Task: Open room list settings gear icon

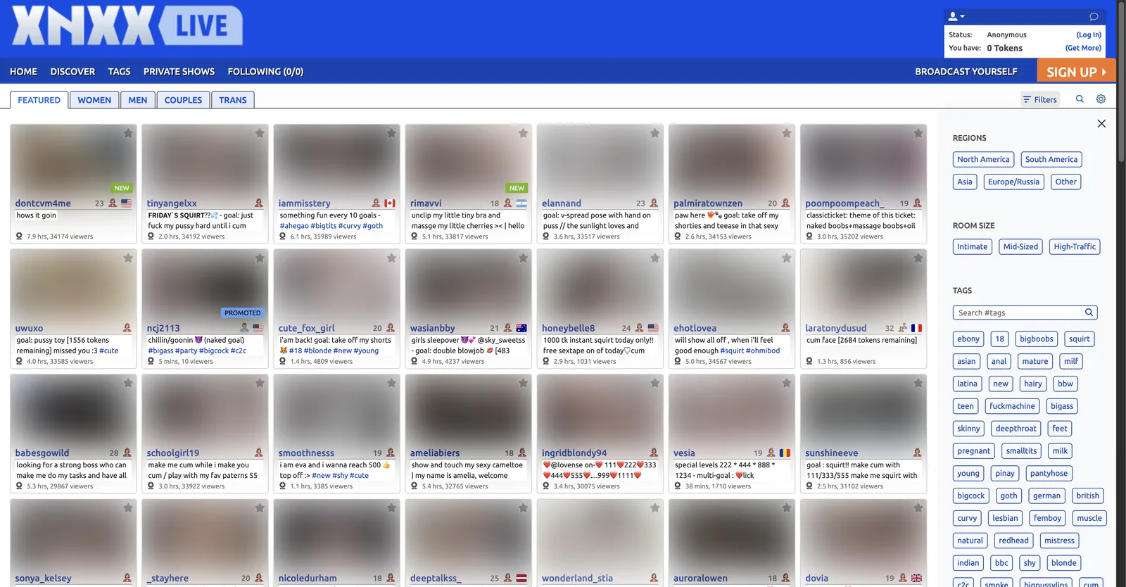Action: click(x=1101, y=99)
